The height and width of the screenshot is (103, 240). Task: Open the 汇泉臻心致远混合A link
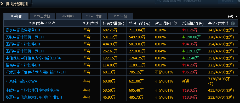[x=21, y=81]
